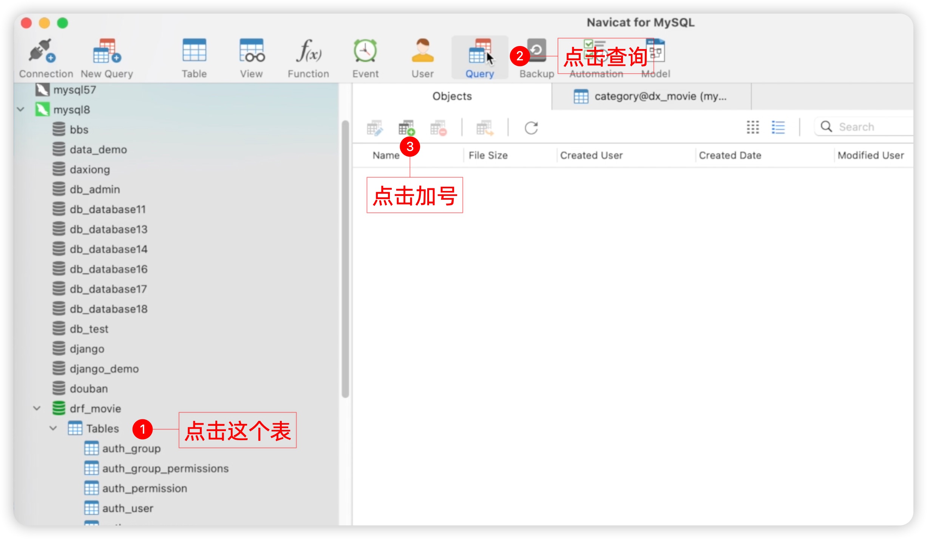
Task: Open the category@dx_movie tab
Action: 651,96
